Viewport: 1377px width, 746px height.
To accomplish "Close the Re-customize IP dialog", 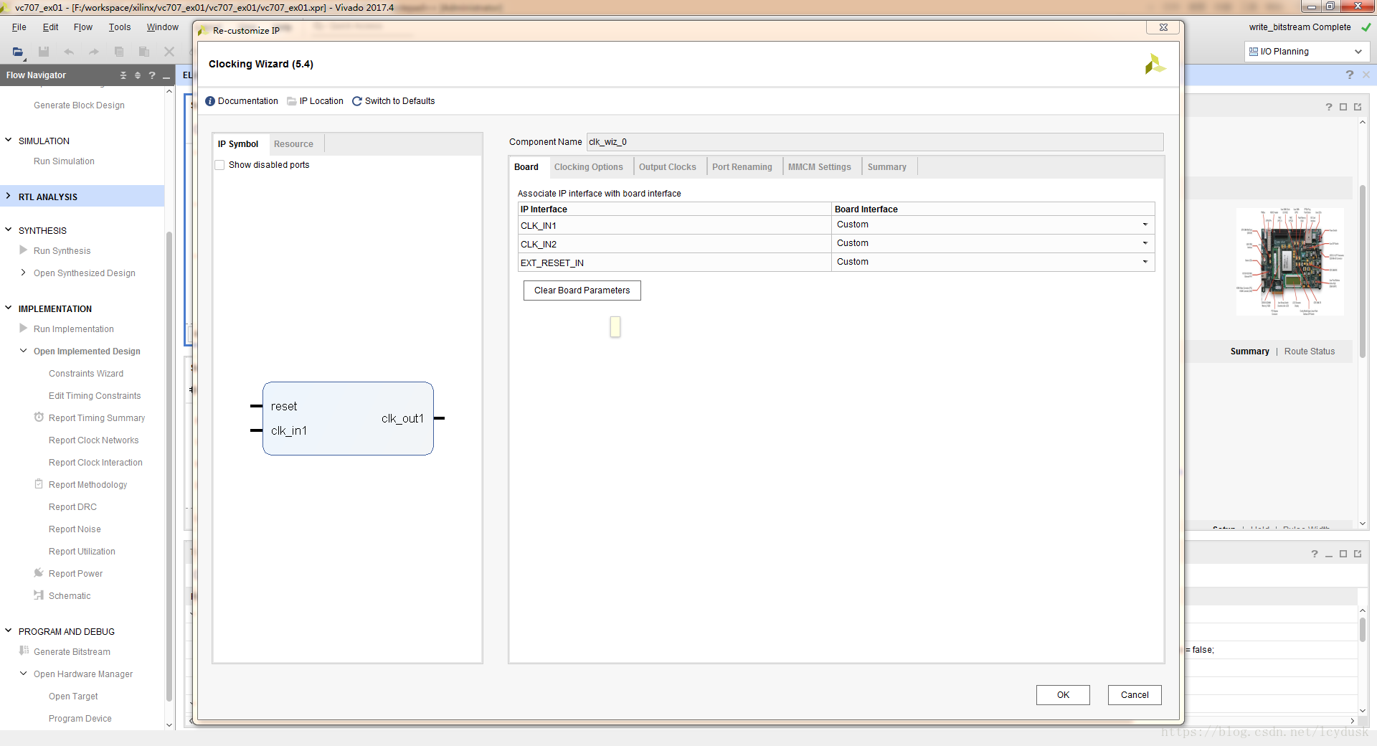I will click(x=1163, y=27).
